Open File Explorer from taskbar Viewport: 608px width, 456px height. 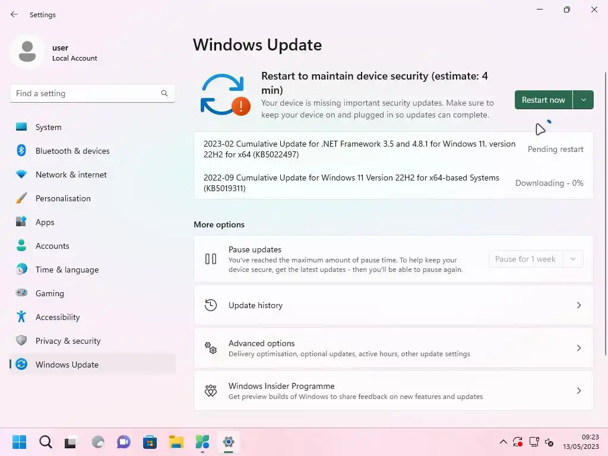[176, 442]
